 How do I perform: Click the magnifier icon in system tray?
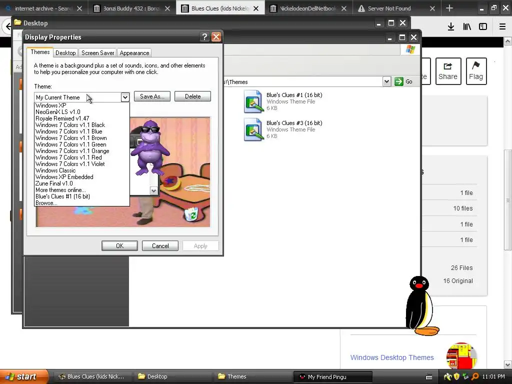pos(475,376)
